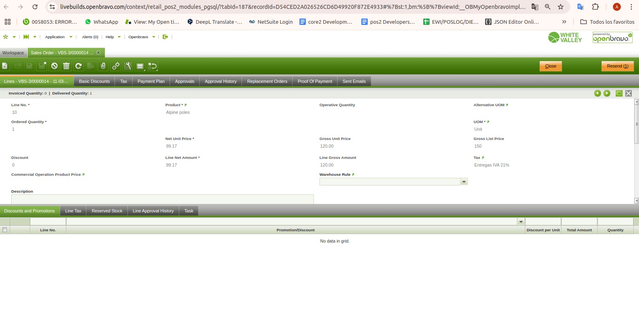The height and width of the screenshot is (319, 639).
Task: Switch to the Line Approval History tab
Action: pyautogui.click(x=154, y=211)
